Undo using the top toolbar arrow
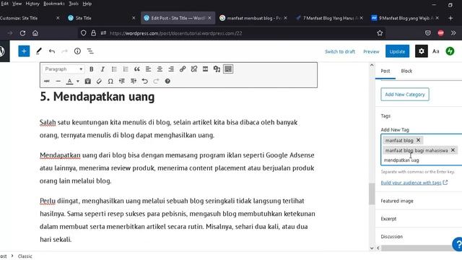 [x=52, y=51]
